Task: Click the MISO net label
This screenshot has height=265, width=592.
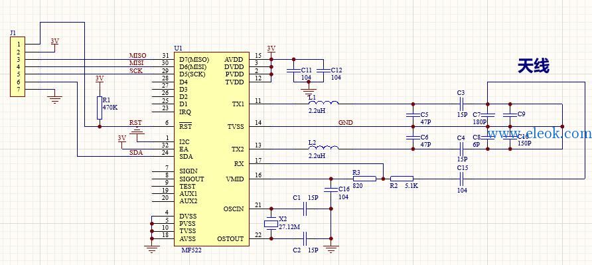Action: tap(138, 56)
